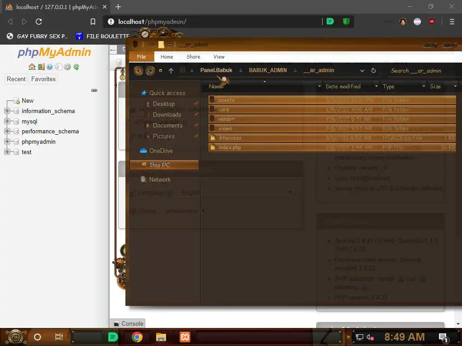Expand mysql database tree node

7,121
